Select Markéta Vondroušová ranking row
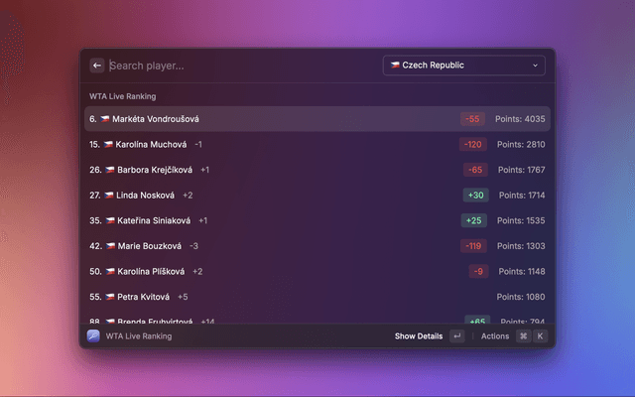The width and height of the screenshot is (635, 397). (317, 119)
